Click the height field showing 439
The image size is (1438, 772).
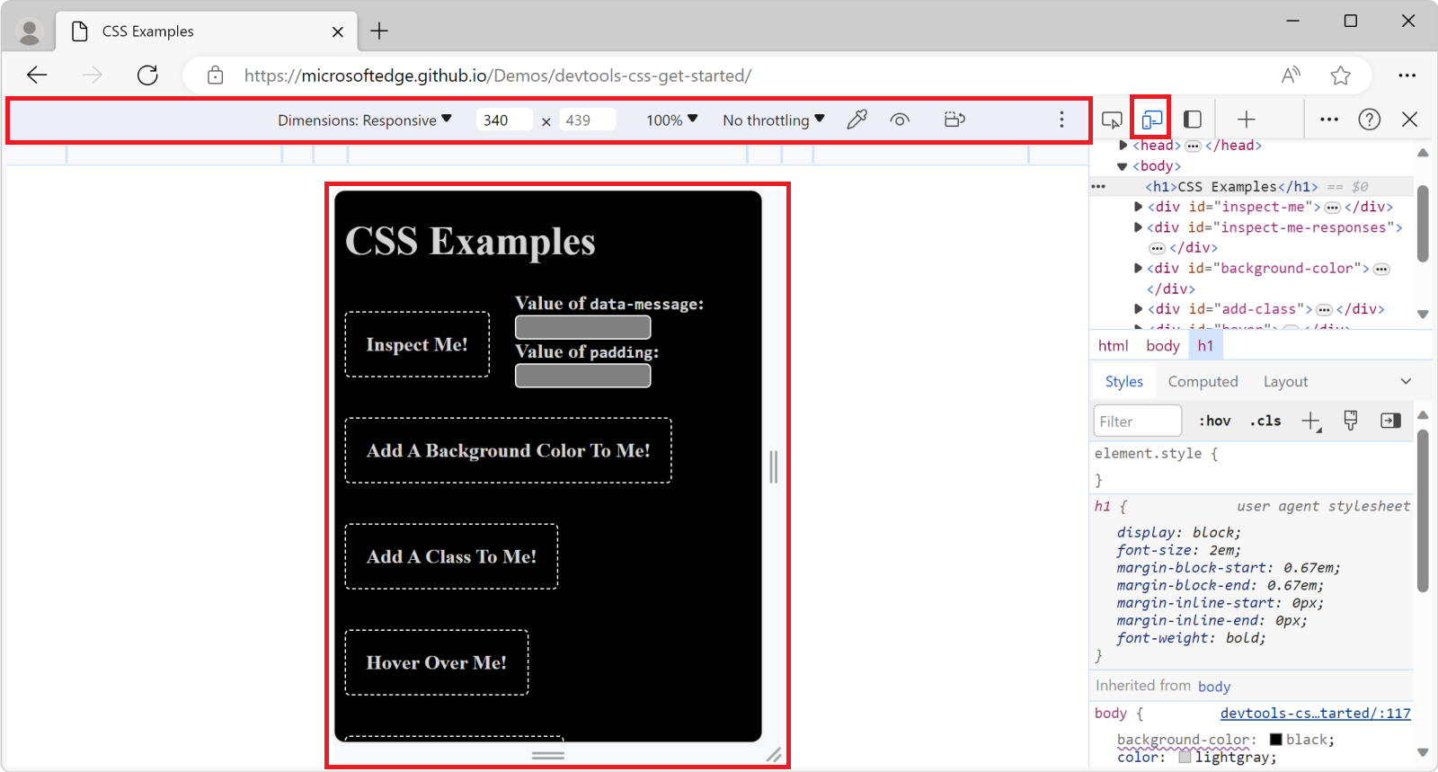pyautogui.click(x=588, y=120)
